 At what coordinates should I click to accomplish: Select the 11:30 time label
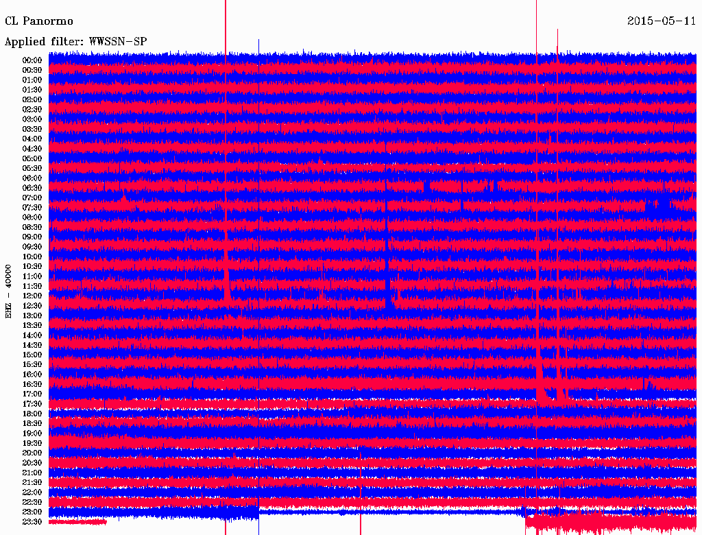point(32,286)
